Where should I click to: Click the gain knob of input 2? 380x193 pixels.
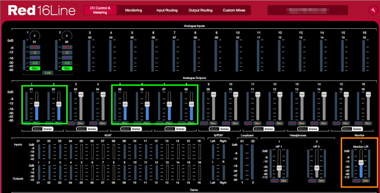click(67, 36)
